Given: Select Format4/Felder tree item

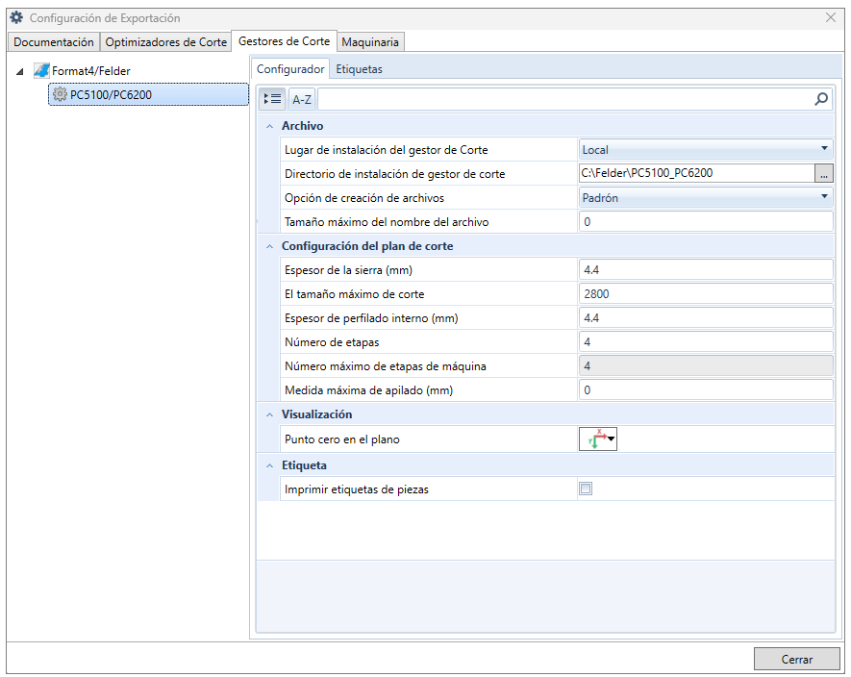Looking at the screenshot, I should pyautogui.click(x=90, y=70).
